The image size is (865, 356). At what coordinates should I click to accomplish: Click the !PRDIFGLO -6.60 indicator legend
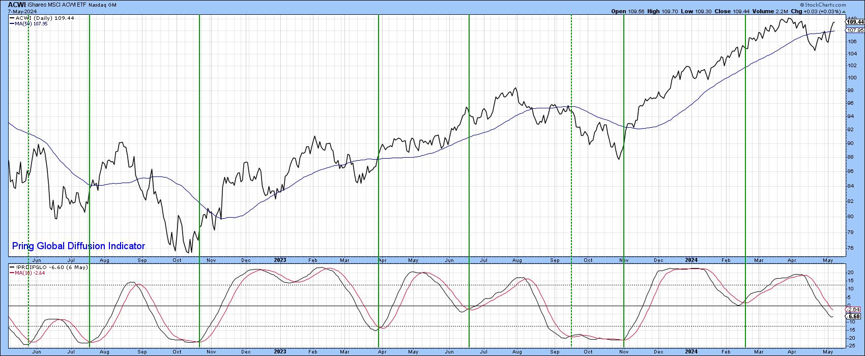49,267
